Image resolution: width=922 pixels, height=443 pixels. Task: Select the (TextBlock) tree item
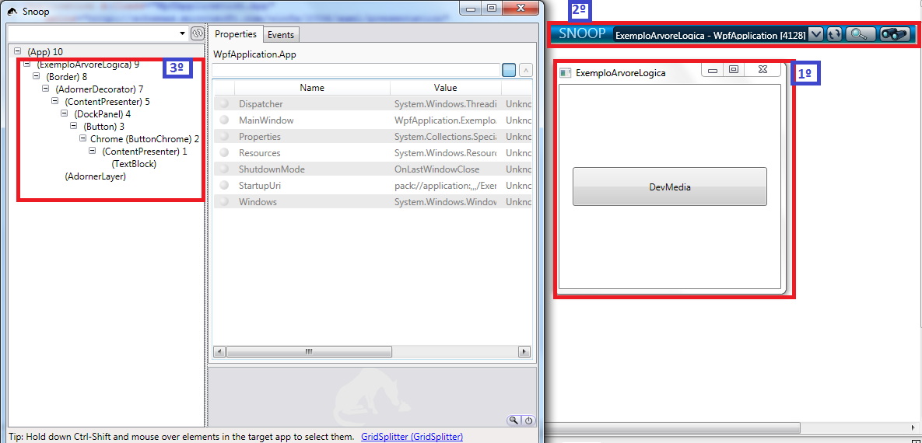point(134,164)
